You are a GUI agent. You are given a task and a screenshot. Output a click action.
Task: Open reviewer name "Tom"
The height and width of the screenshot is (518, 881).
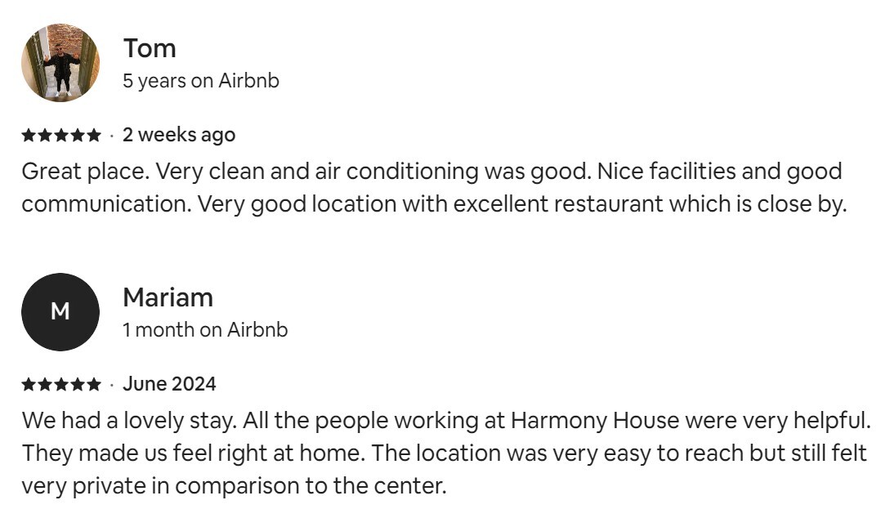pyautogui.click(x=150, y=48)
